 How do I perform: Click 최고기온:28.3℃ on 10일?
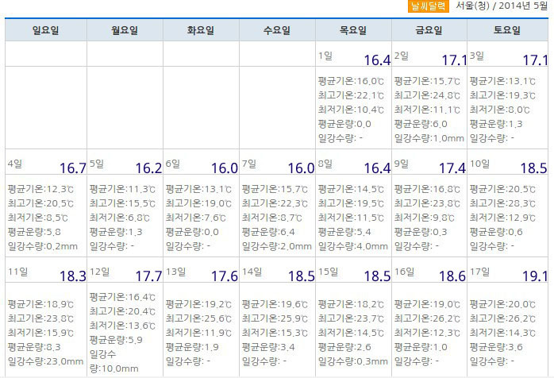coord(502,203)
